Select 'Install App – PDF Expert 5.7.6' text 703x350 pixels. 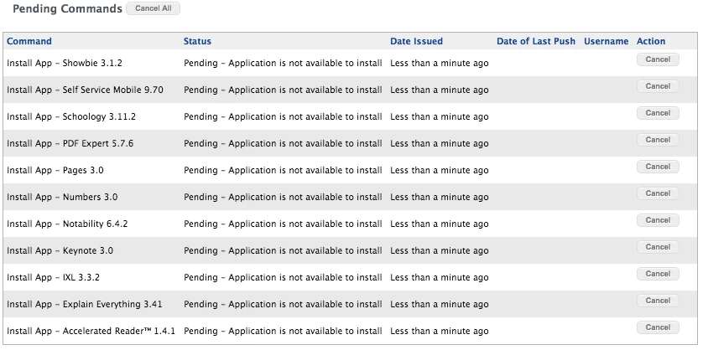point(70,144)
